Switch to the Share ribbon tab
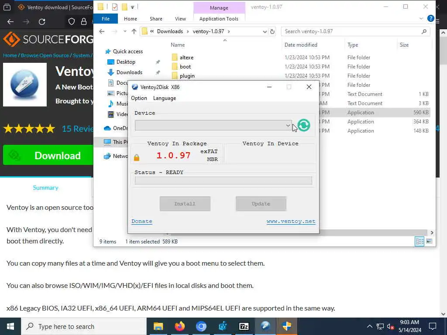 point(156,19)
